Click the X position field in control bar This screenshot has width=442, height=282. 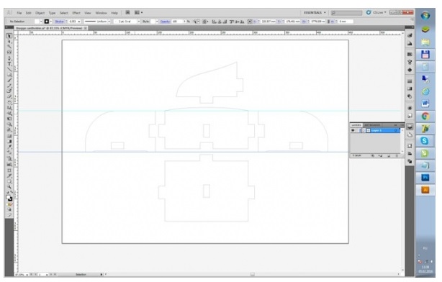[x=268, y=22]
